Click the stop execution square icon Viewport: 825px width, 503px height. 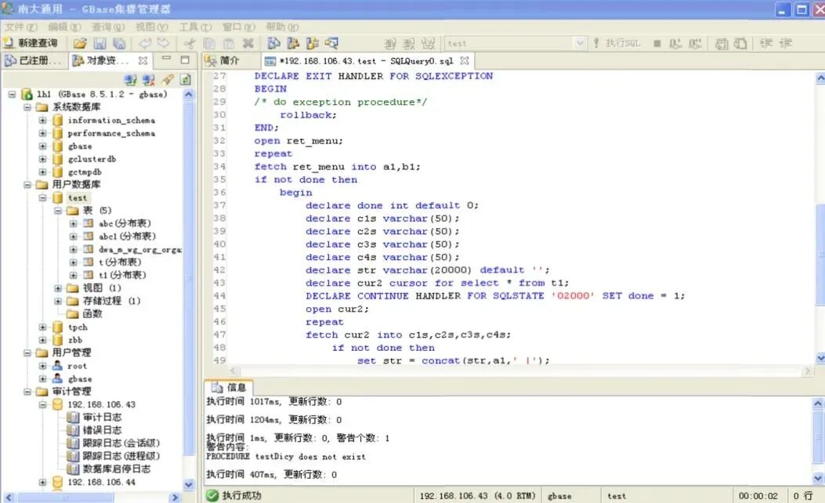click(x=657, y=44)
